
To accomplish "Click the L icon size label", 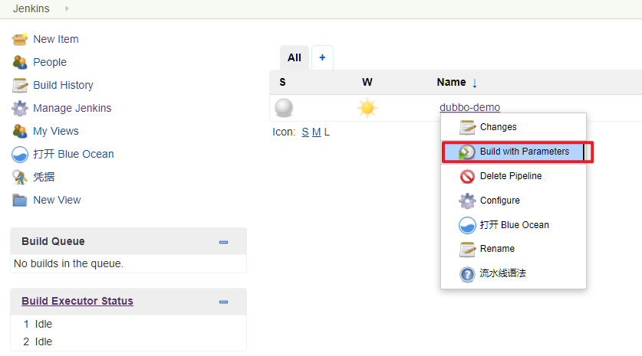I will (327, 132).
